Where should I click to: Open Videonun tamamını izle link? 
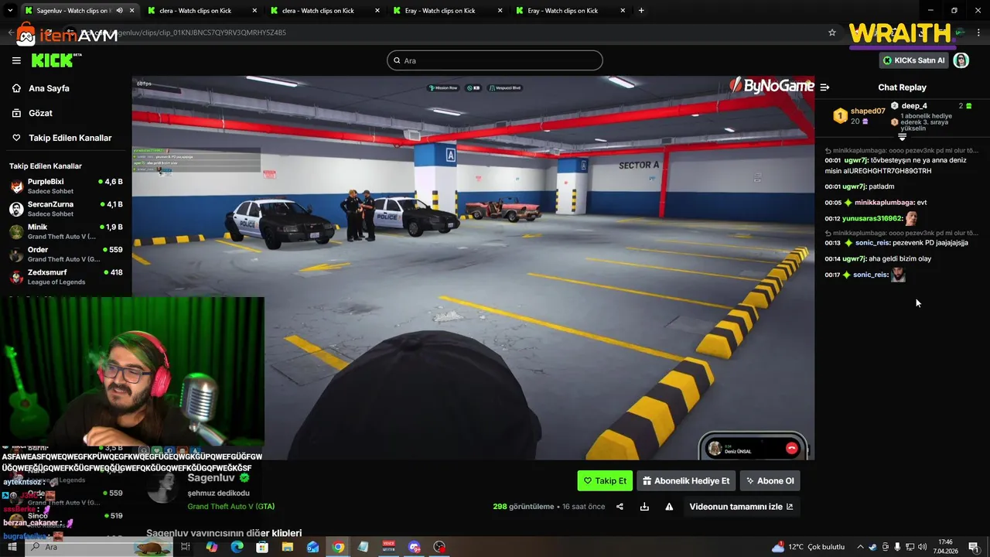741,507
